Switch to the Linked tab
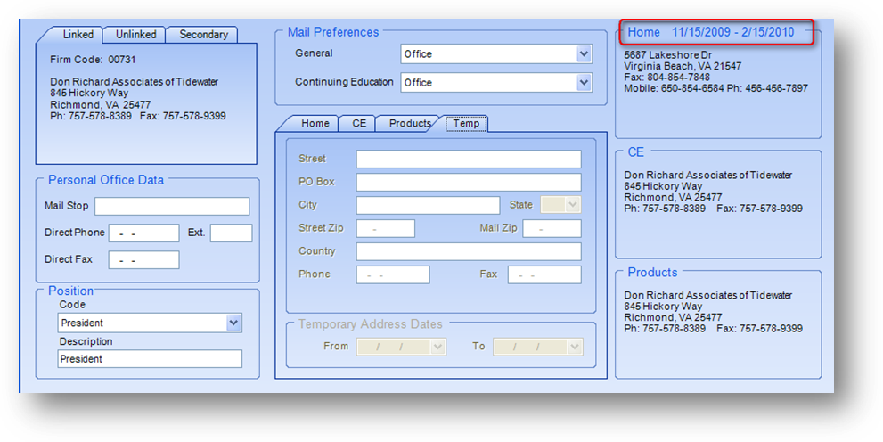Viewport: 883px width, 442px height. (x=78, y=35)
